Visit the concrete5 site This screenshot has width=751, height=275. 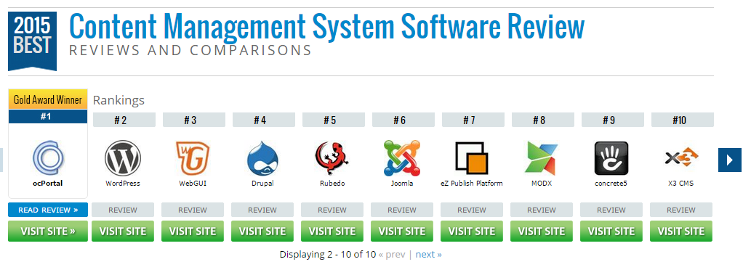click(611, 231)
